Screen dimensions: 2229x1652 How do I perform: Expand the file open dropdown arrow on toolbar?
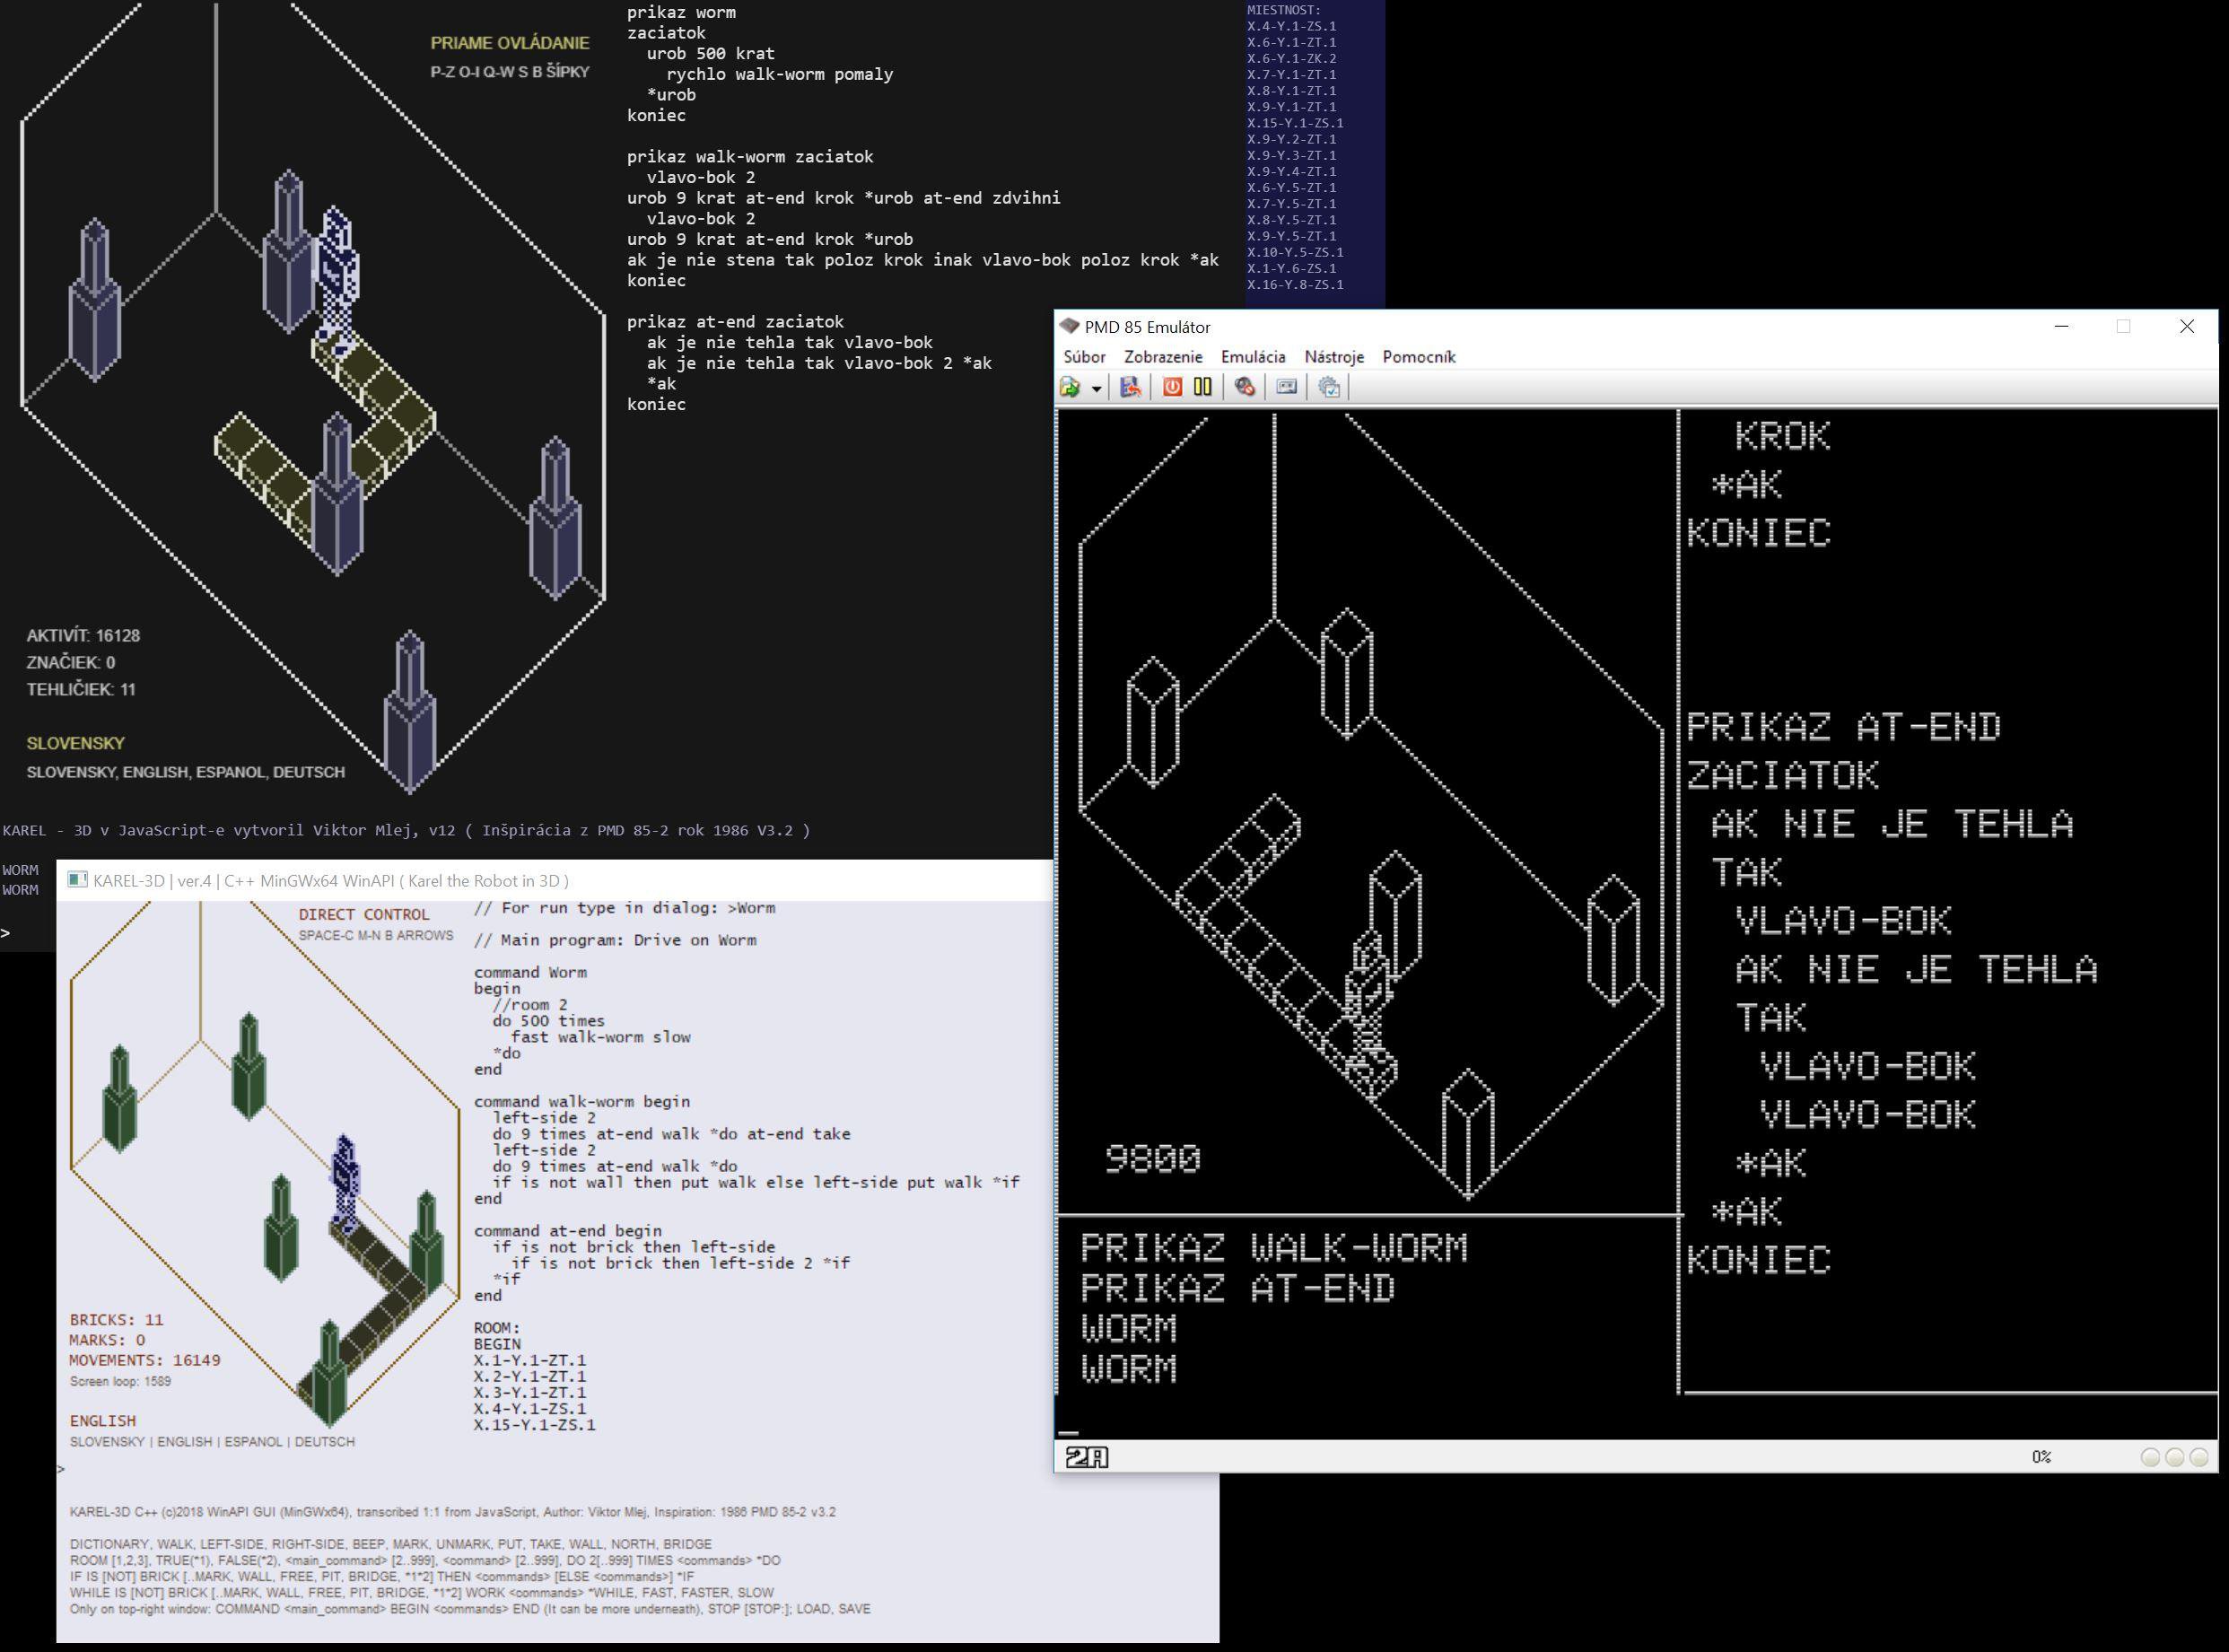pos(1096,388)
